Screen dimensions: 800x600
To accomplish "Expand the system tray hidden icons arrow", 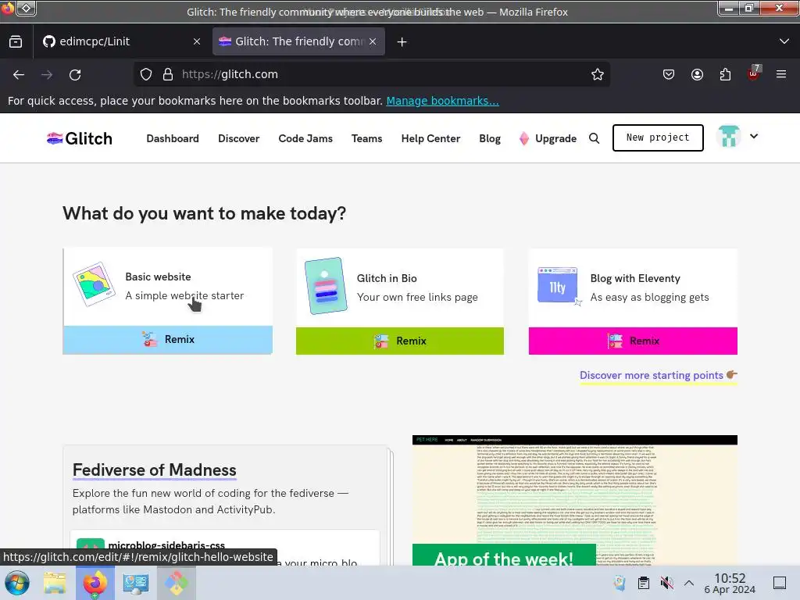I will 689,583.
